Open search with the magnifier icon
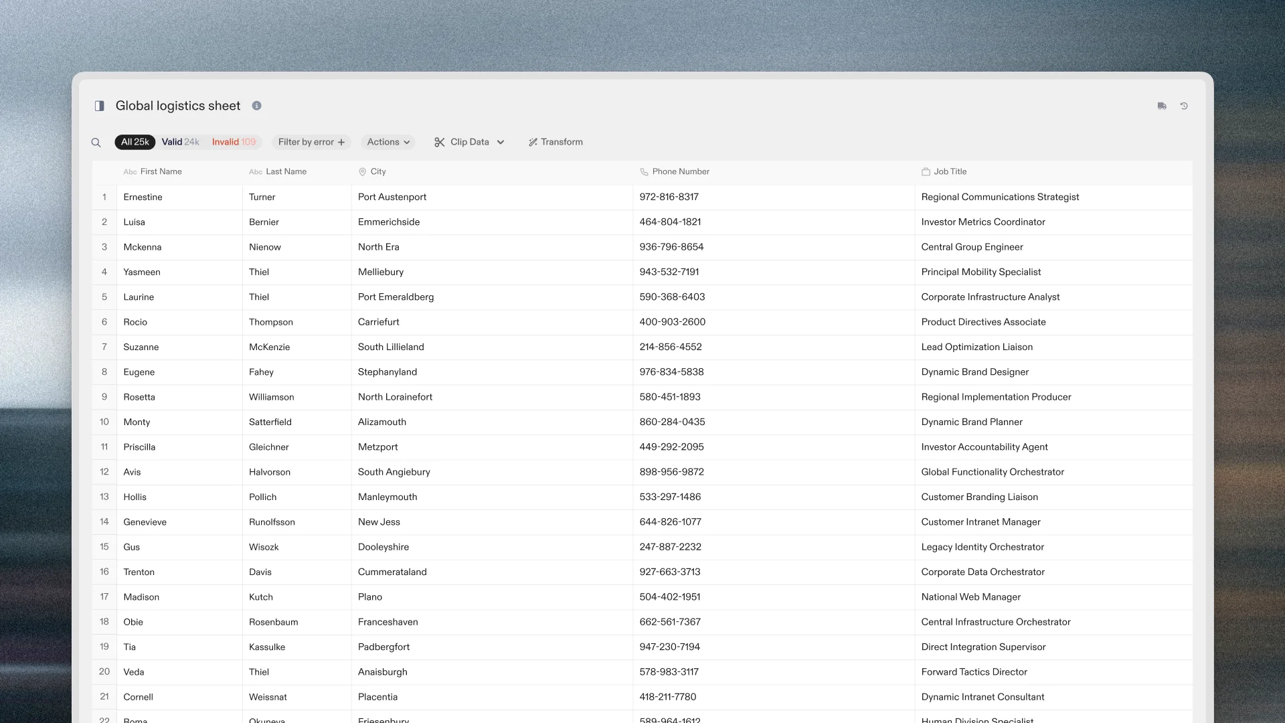The height and width of the screenshot is (723, 1285). (x=96, y=143)
